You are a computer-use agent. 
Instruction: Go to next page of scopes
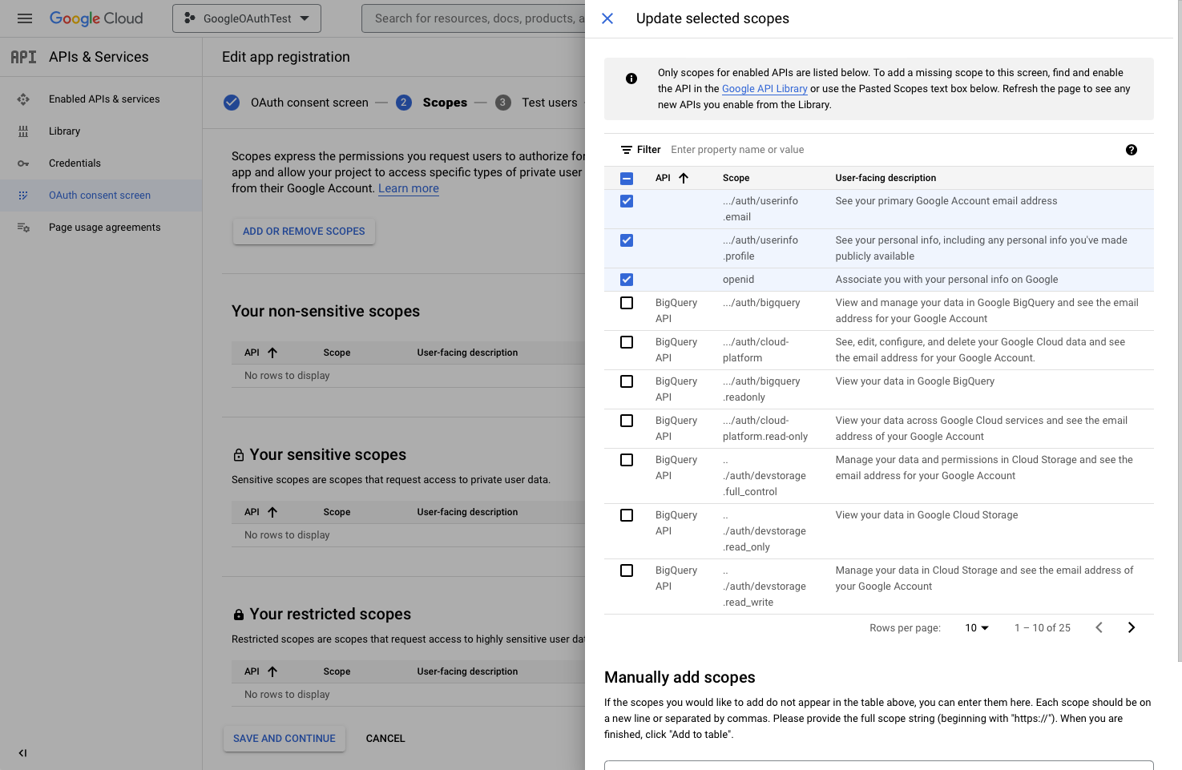[x=1132, y=627]
